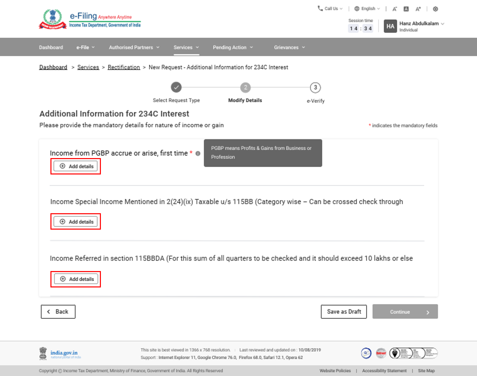
Task: Click the HA profile avatar
Action: click(390, 26)
